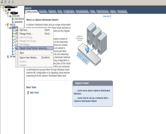Collapse the CCIE-DVS switch node

8,16
